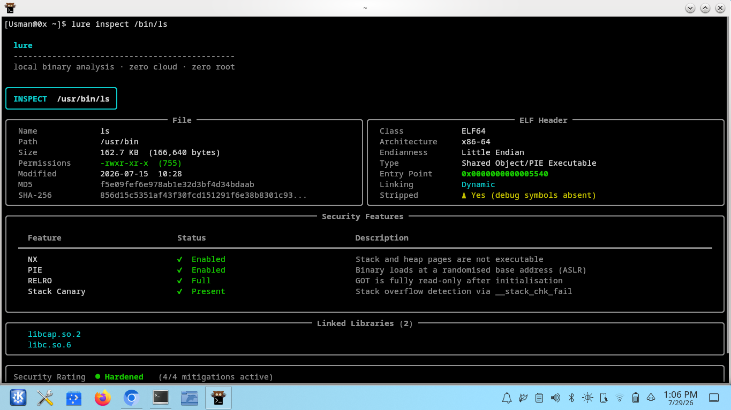Click the SHA-256 value '856d15c5351af43f30fcd151291f6e38b8301c93...'
The image size is (731, 410).
click(x=204, y=195)
